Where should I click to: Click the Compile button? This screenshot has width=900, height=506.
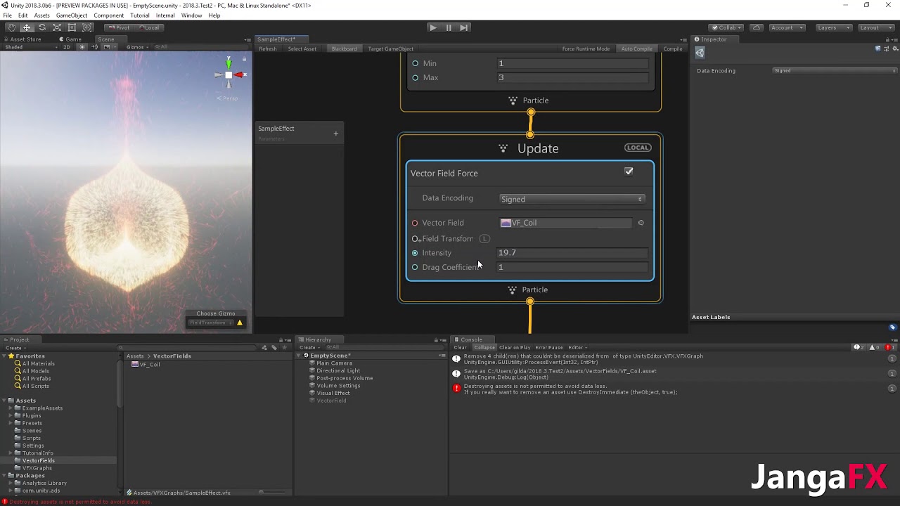tap(673, 48)
